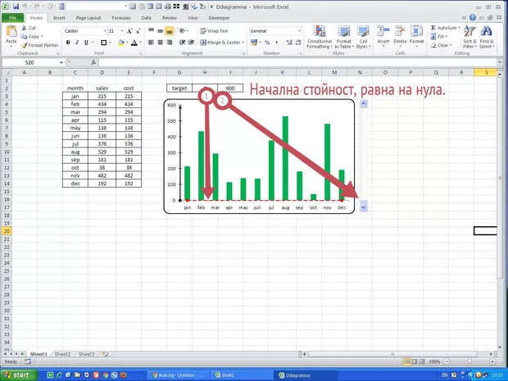The height and width of the screenshot is (381, 508).
Task: Select the Sheet2 worksheet tab
Action: (62, 354)
